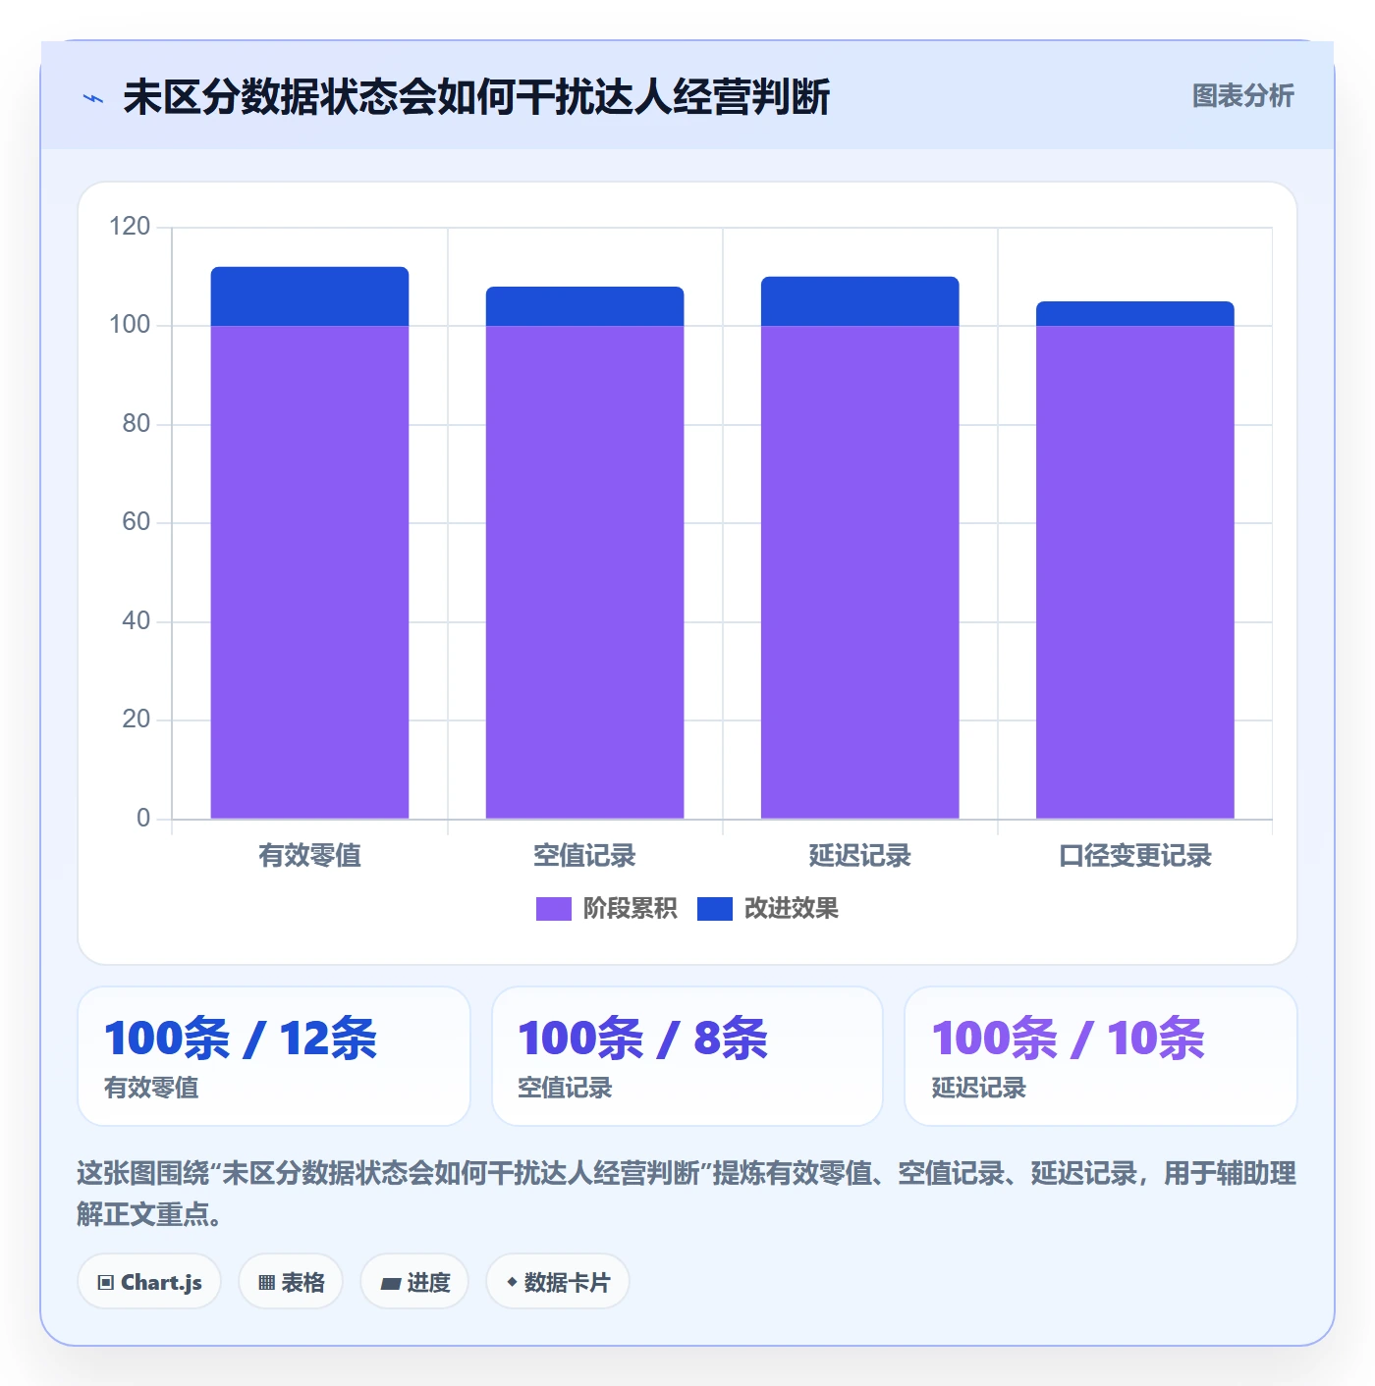Click the blue top of 有效零值 bar
Viewport: 1375px width, 1386px height.
pyautogui.click(x=309, y=296)
